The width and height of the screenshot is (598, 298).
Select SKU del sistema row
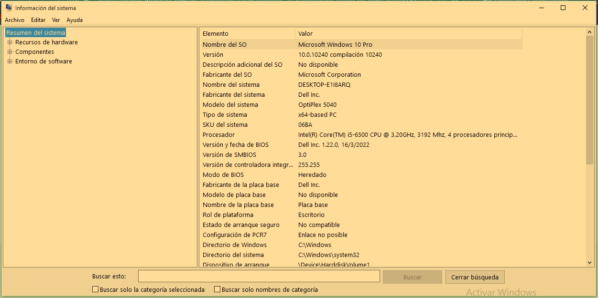pos(361,124)
